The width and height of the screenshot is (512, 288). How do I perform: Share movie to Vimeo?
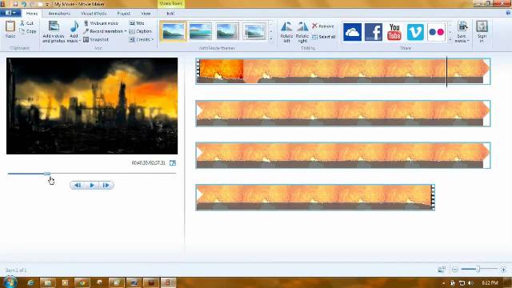[x=415, y=32]
